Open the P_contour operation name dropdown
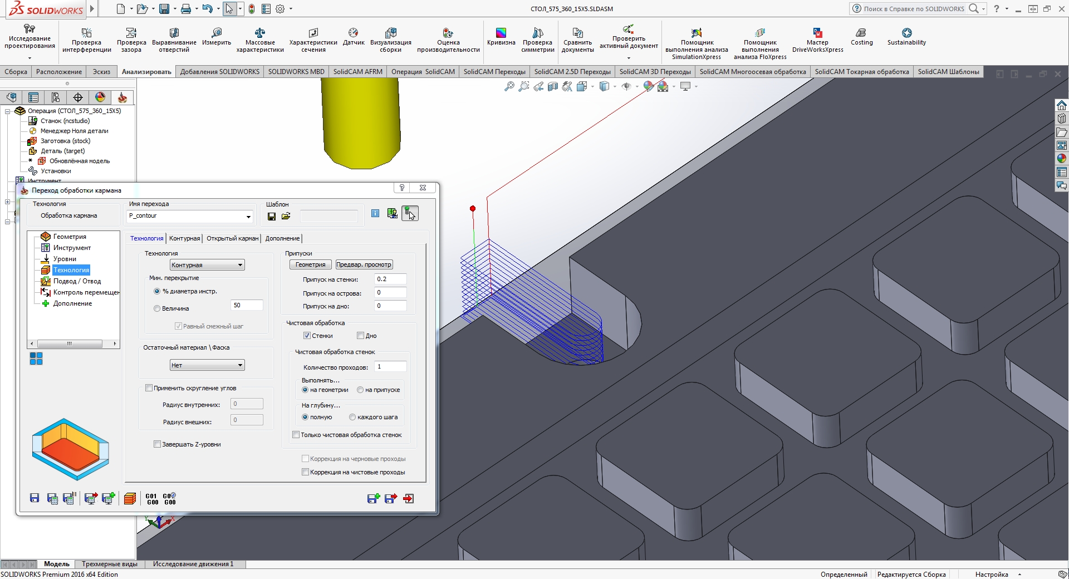The width and height of the screenshot is (1069, 579). coord(248,216)
